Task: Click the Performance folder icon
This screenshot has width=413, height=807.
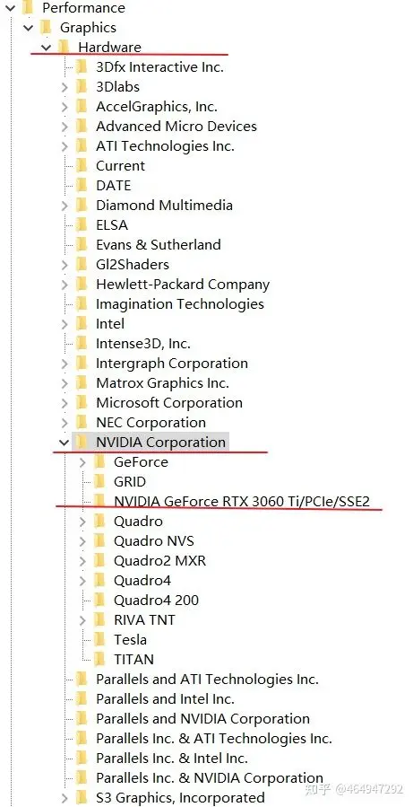Action: click(27, 8)
